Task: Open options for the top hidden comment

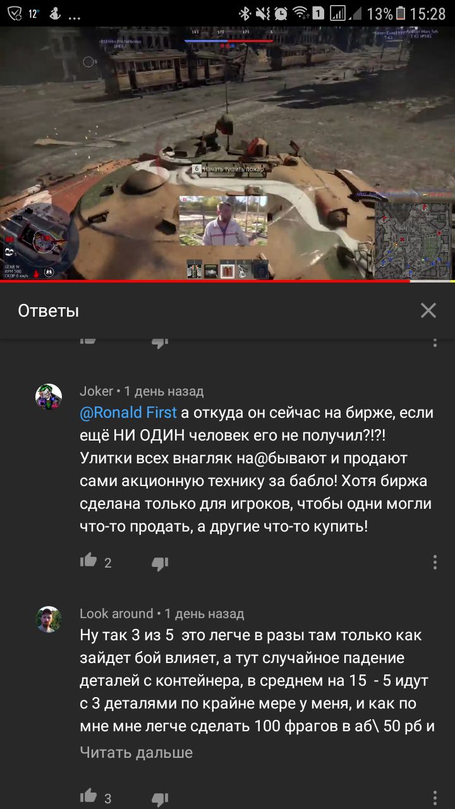Action: (435, 342)
